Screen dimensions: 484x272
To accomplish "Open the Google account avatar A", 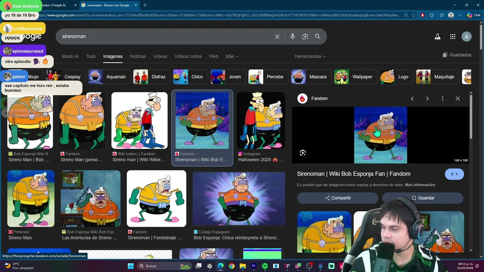I will point(467,37).
